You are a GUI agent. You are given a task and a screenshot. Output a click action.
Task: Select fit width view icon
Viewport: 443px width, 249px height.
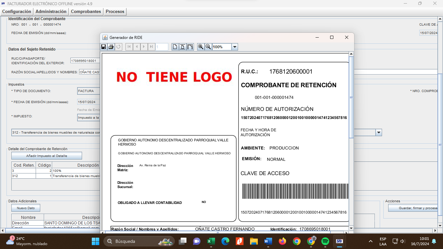190,47
